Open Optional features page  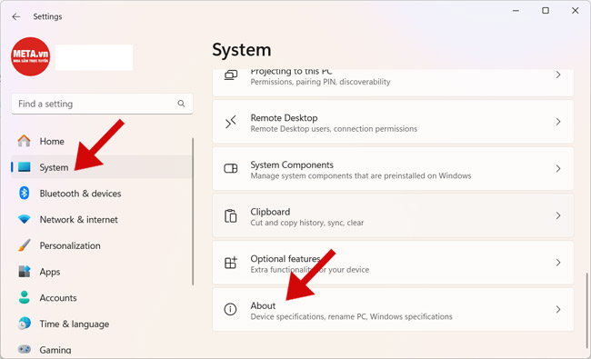[x=393, y=263]
